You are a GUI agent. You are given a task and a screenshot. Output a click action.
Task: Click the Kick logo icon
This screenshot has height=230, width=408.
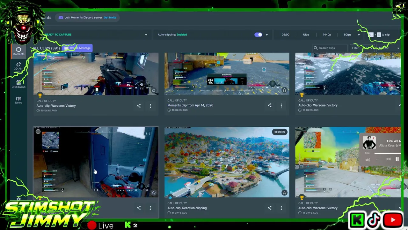(357, 220)
